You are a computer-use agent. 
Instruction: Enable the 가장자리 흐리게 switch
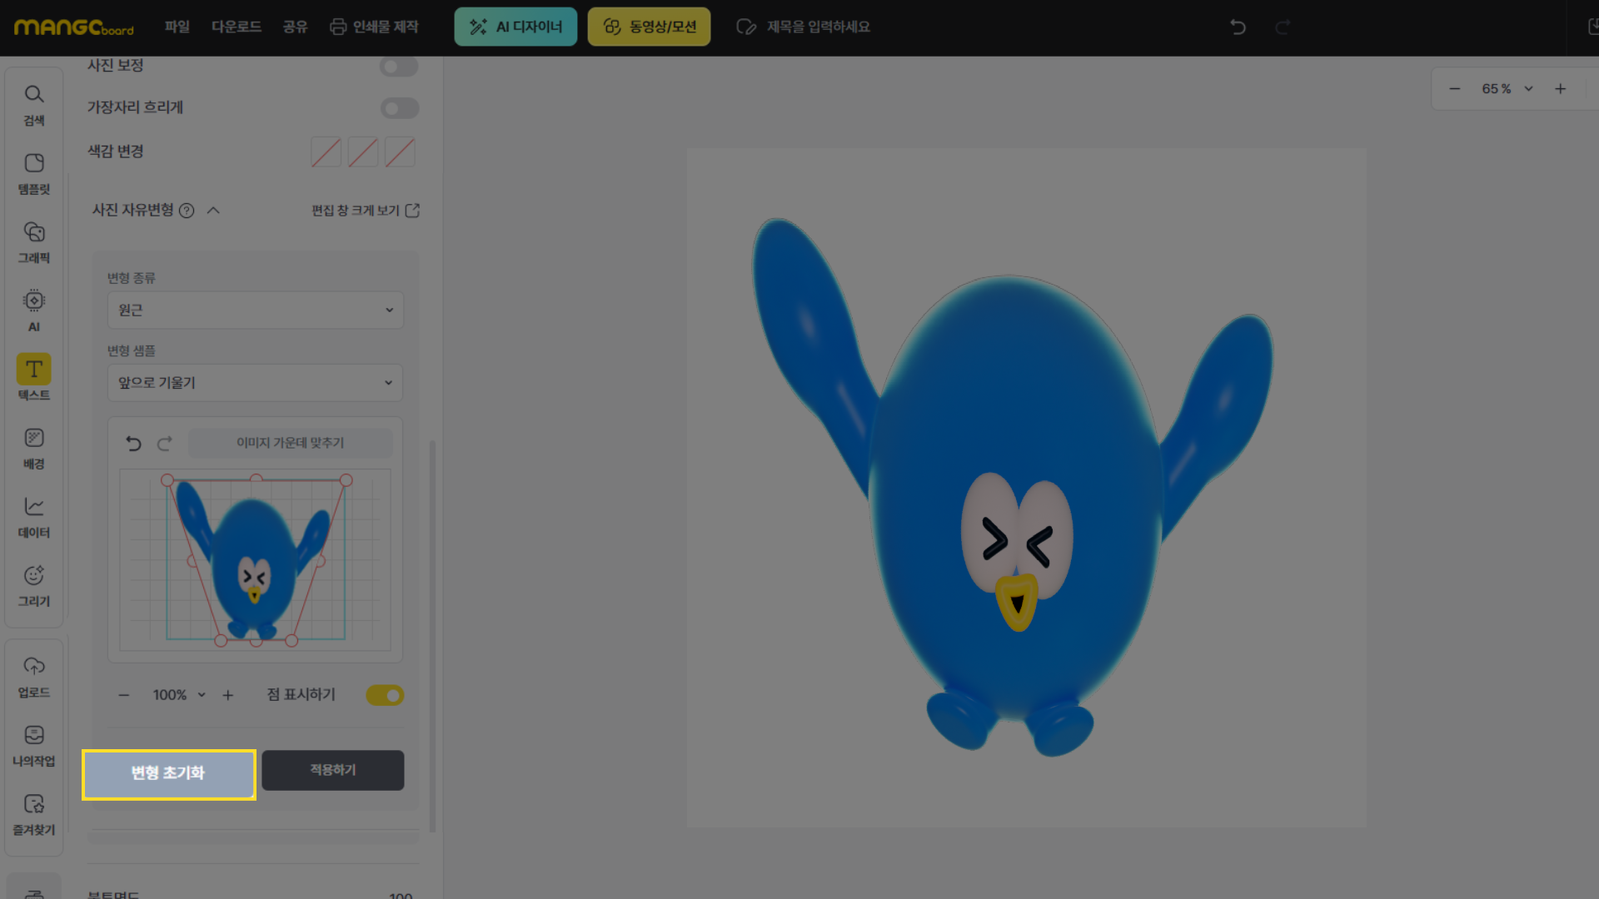pyautogui.click(x=399, y=107)
